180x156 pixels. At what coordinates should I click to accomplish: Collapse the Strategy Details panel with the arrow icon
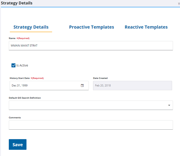click(179, 4)
